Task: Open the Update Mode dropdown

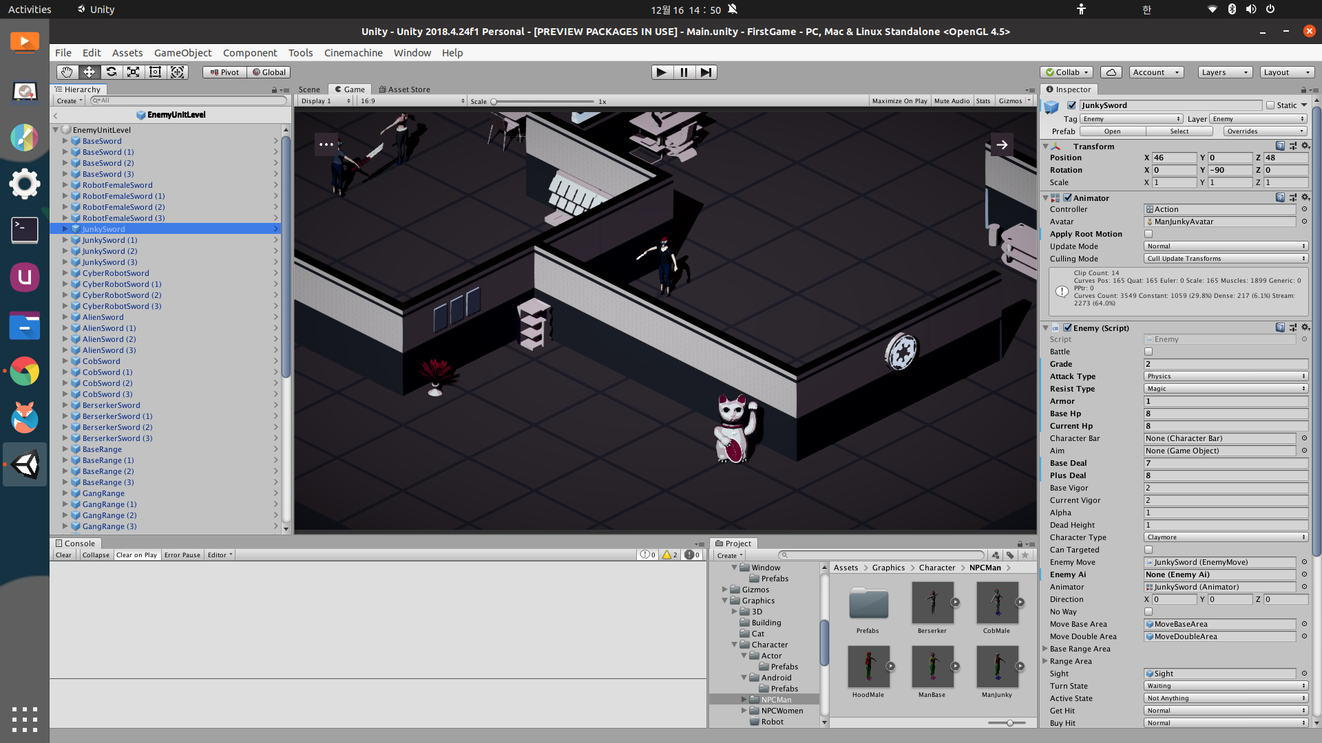Action: pyautogui.click(x=1226, y=246)
